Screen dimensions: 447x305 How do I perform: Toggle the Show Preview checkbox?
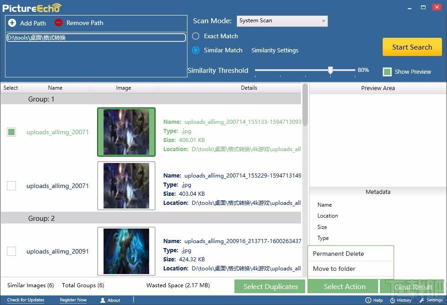387,72
